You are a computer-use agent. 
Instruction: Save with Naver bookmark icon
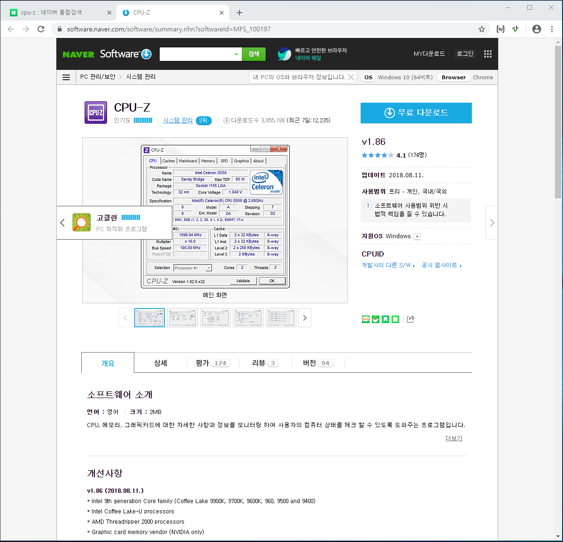tap(385, 319)
